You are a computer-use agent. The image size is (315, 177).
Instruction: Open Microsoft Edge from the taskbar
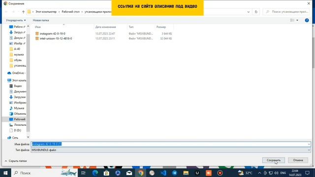95,173
